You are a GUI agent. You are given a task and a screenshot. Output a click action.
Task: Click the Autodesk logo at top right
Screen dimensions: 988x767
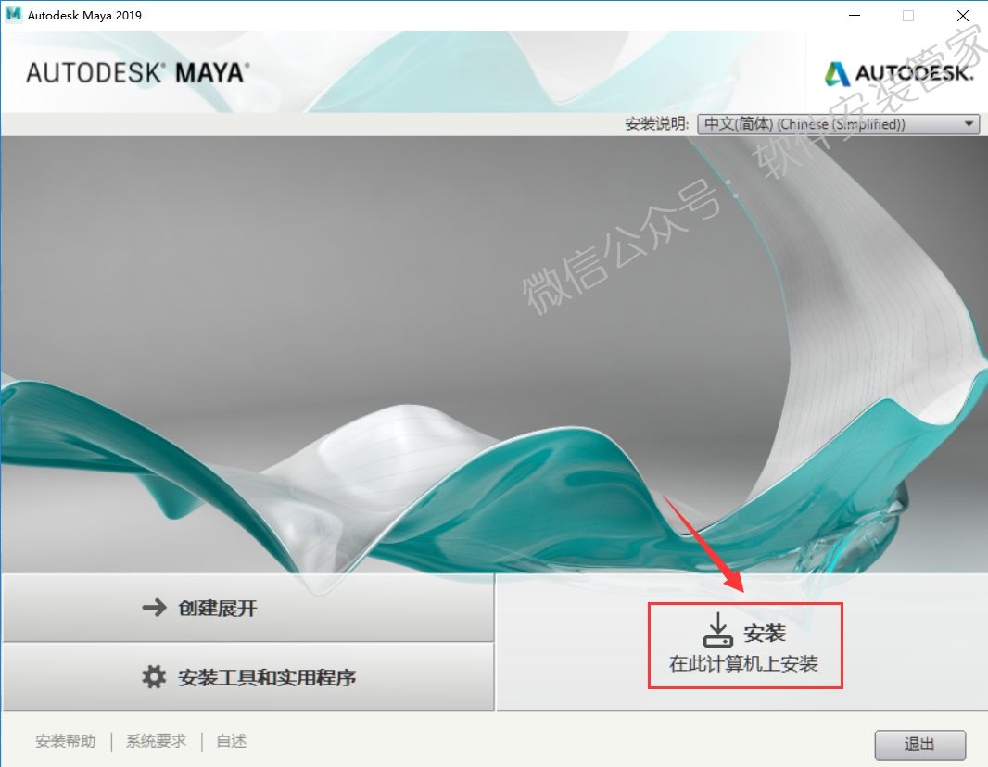(x=899, y=73)
